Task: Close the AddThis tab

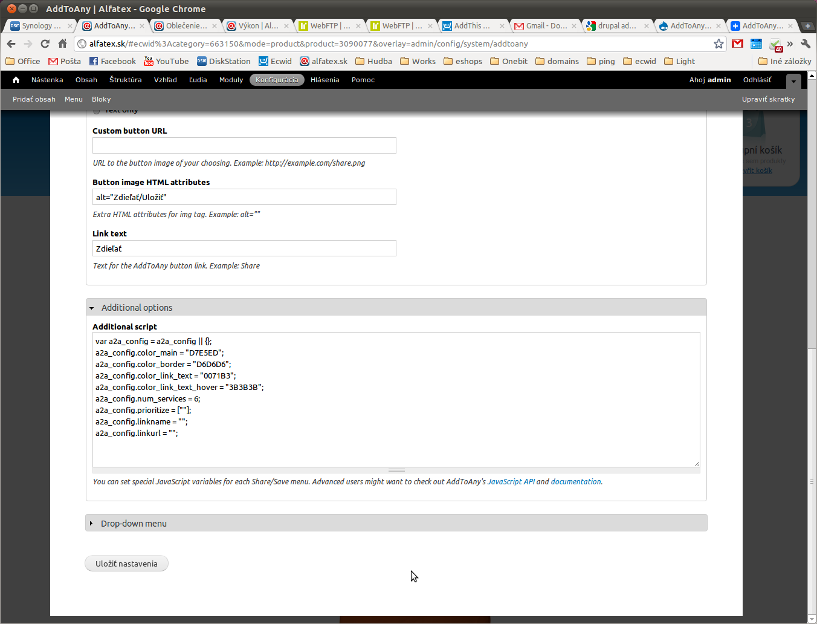Action: click(502, 26)
